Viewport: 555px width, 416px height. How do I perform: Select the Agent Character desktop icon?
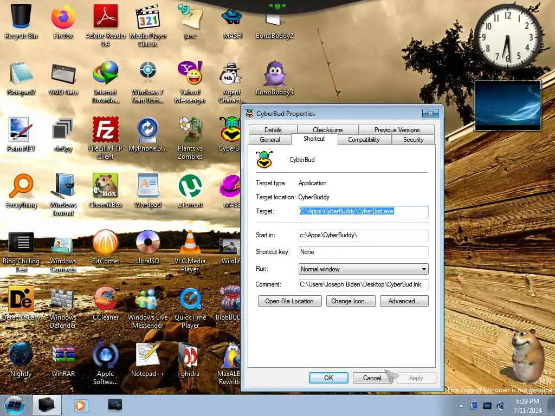coord(231,82)
